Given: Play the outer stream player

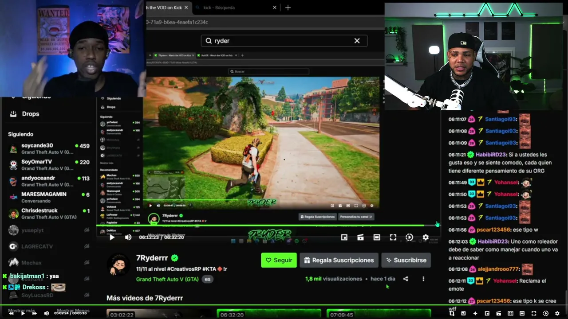Looking at the screenshot, I should (x=23, y=313).
